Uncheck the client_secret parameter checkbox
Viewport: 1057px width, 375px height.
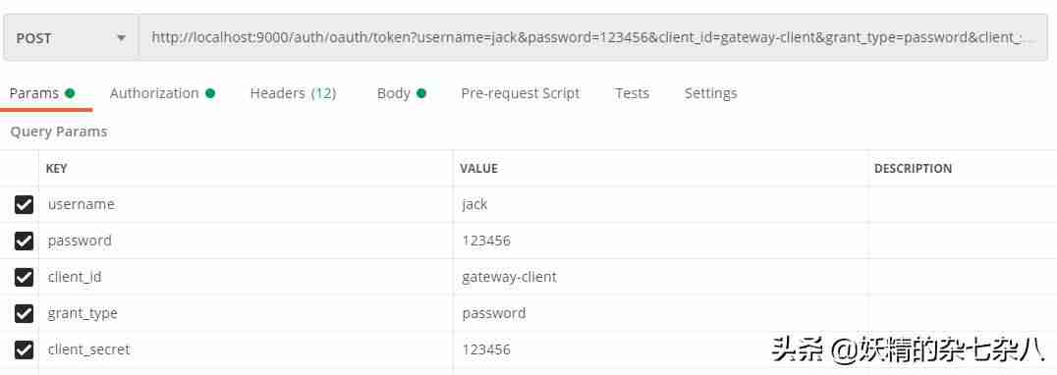tap(24, 350)
